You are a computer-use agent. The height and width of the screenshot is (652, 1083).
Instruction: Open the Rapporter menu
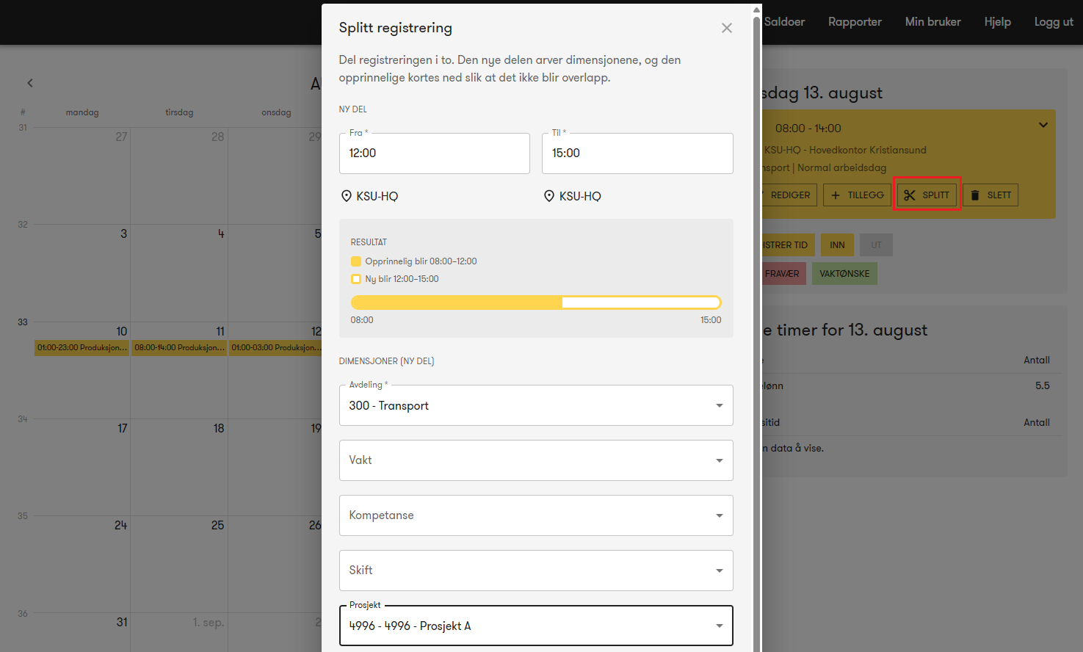click(855, 22)
